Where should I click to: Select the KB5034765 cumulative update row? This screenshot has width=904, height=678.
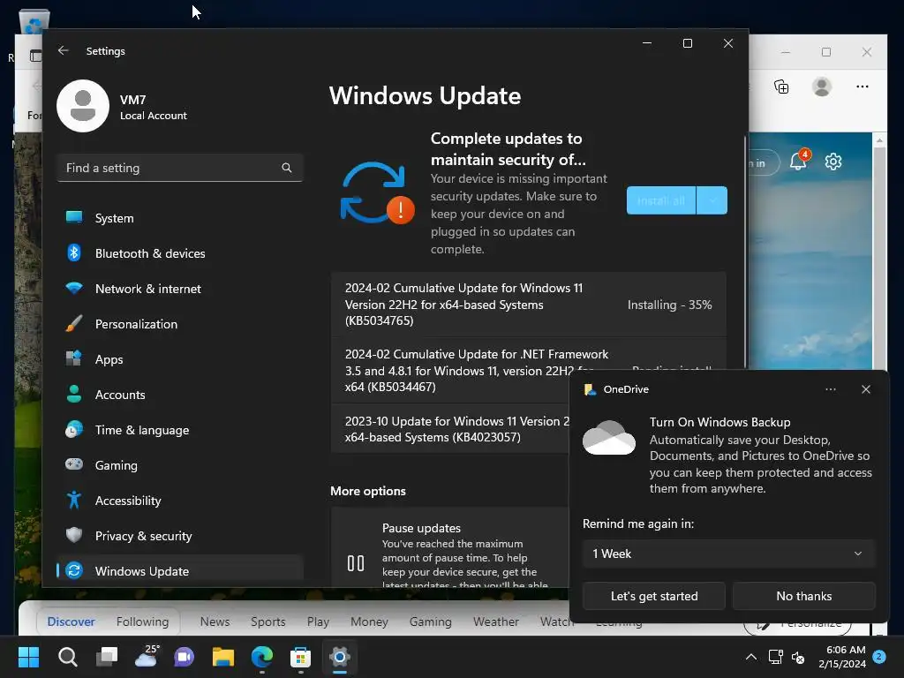click(528, 305)
